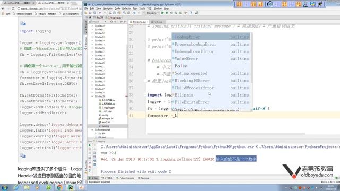This screenshot has width=340, height=191.
Task: Open the TODO tool window tab
Action: click(x=107, y=178)
